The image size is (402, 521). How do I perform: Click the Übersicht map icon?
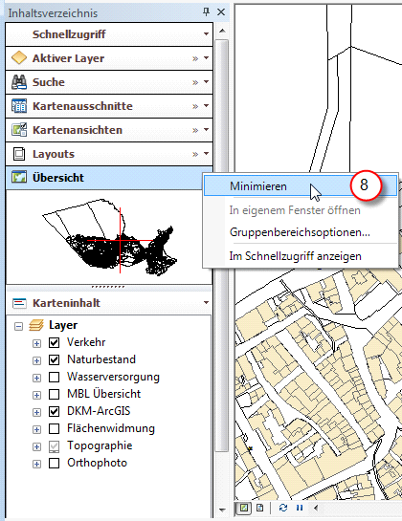point(19,177)
